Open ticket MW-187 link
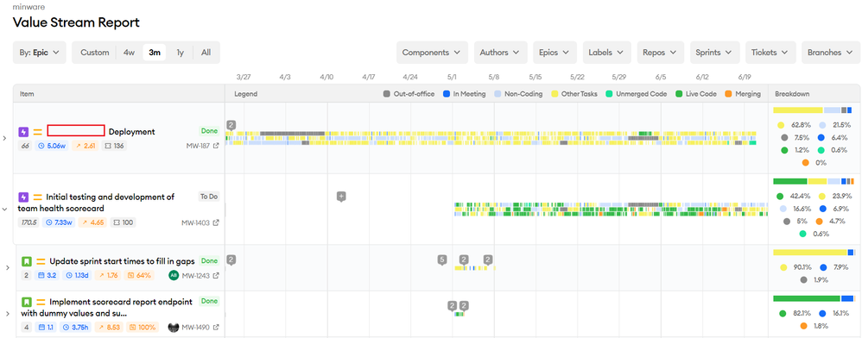This screenshot has width=862, height=338. click(199, 146)
